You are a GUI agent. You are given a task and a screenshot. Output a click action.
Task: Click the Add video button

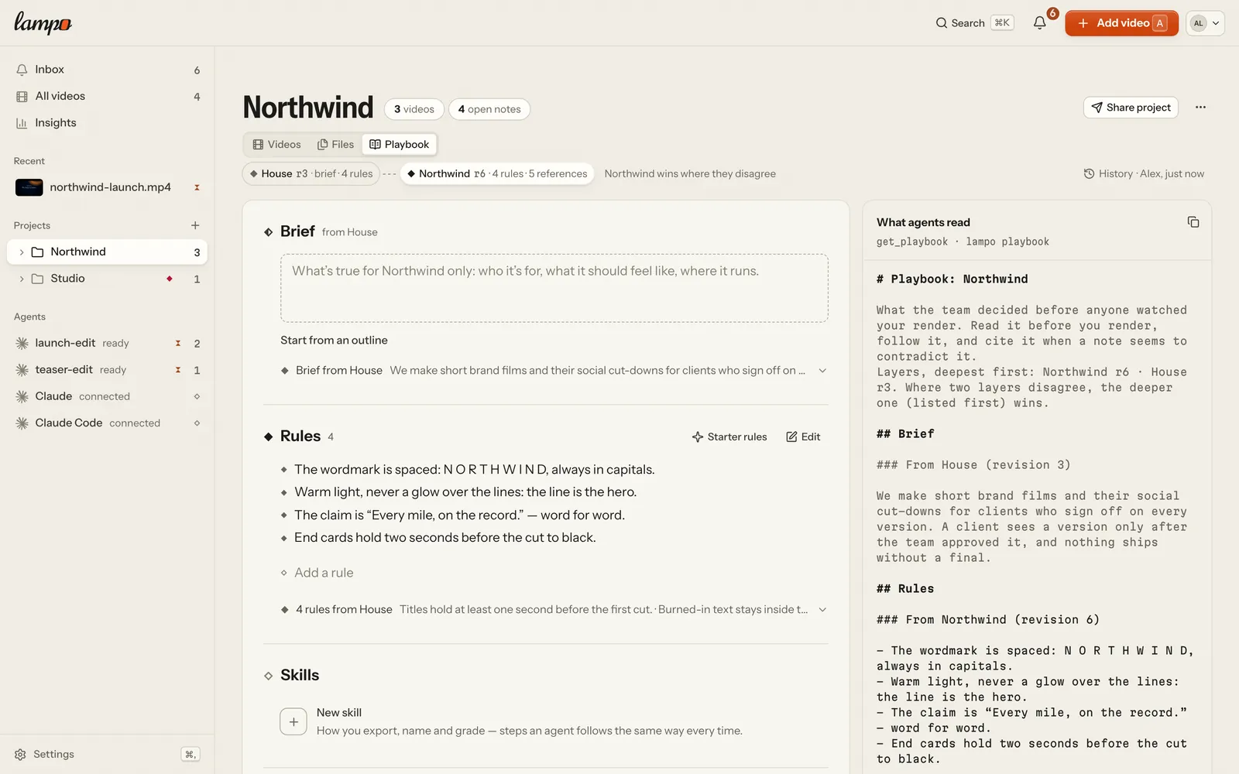pyautogui.click(x=1121, y=23)
